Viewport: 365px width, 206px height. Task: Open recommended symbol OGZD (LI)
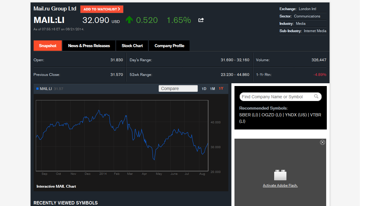pos(271,115)
